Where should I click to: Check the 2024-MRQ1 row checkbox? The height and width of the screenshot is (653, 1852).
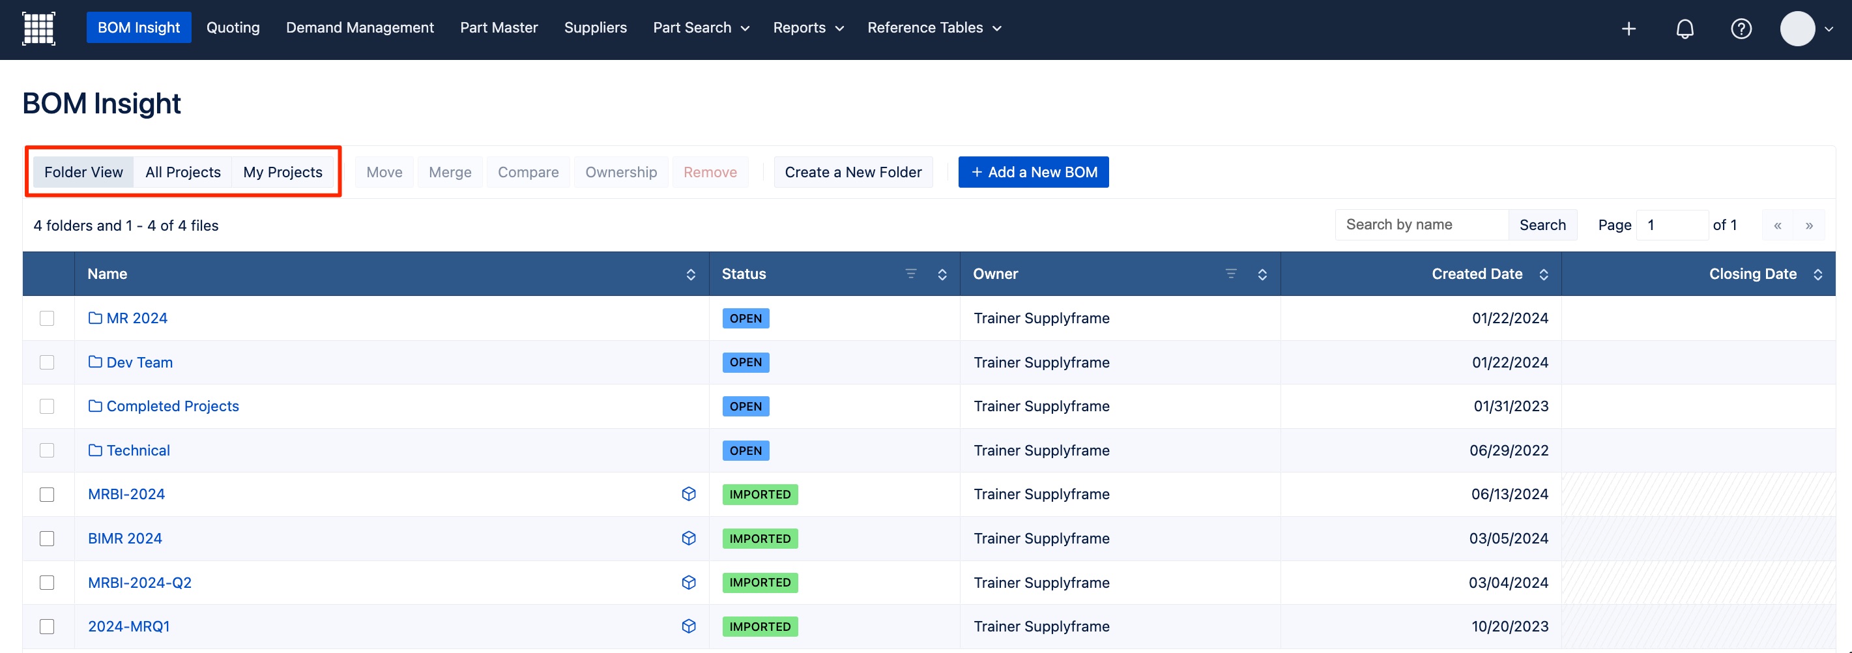47,626
